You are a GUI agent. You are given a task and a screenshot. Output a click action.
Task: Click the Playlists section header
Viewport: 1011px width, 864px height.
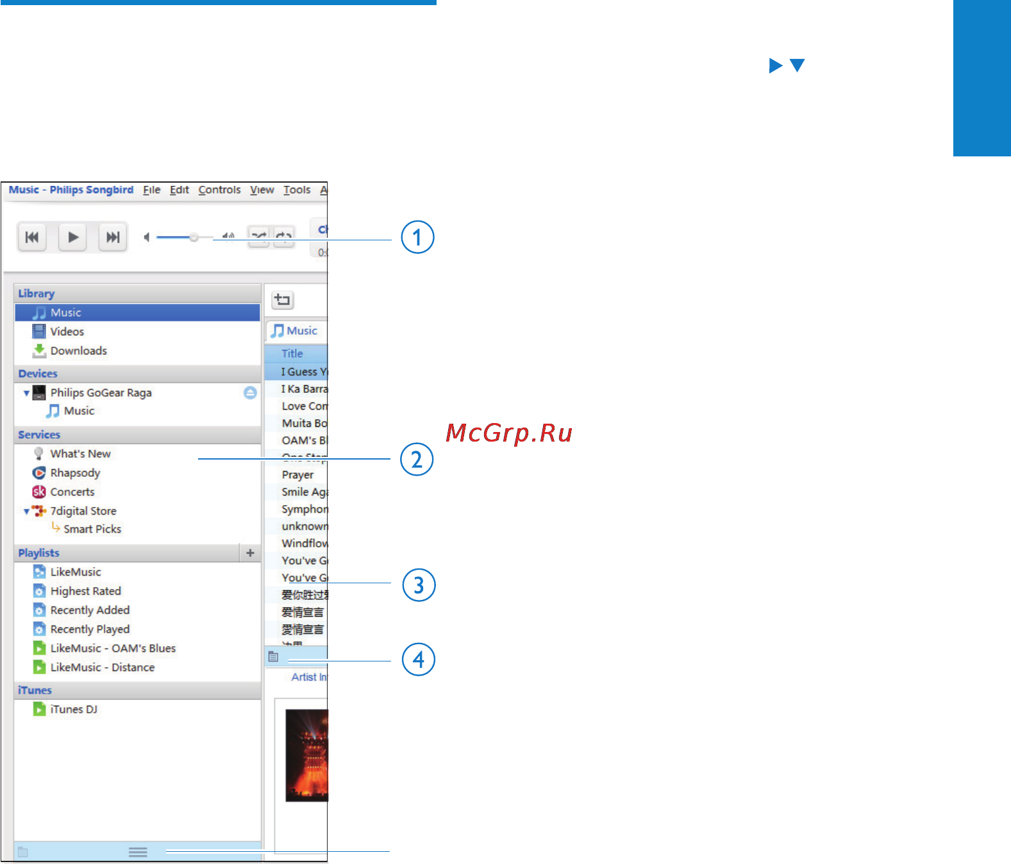point(127,552)
